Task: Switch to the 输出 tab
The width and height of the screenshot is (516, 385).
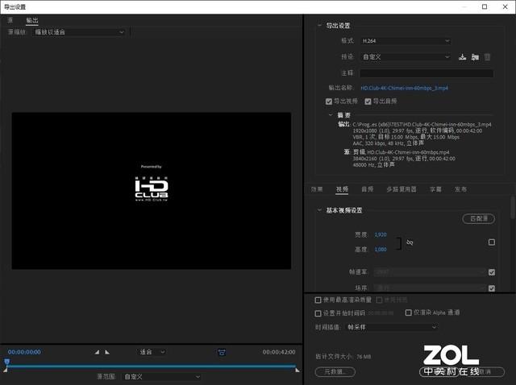Action: [32, 20]
